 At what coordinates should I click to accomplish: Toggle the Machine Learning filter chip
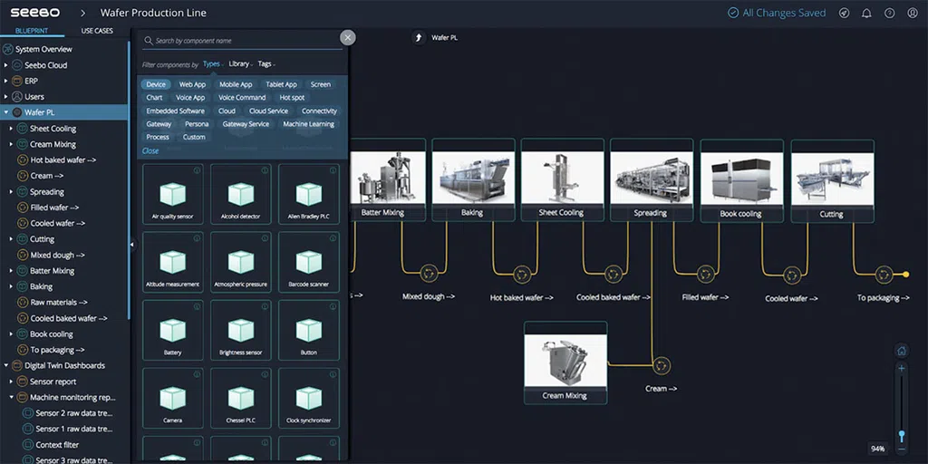pos(308,124)
